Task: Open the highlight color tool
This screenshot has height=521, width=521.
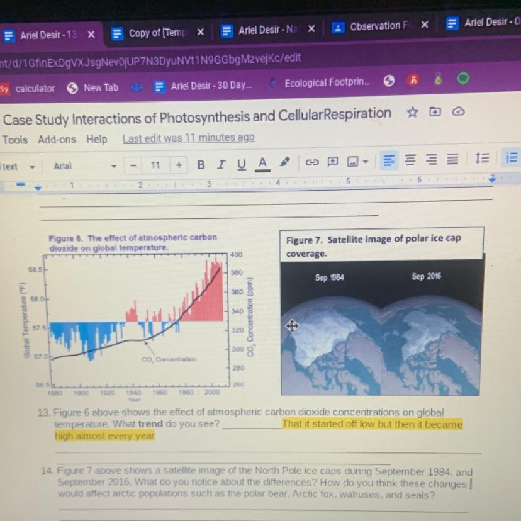Action: pyautogui.click(x=285, y=162)
